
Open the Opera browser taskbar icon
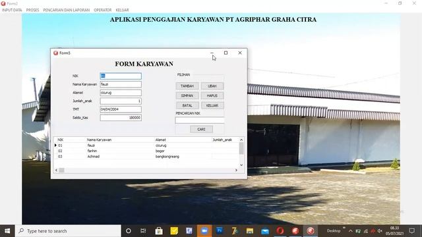(x=280, y=231)
